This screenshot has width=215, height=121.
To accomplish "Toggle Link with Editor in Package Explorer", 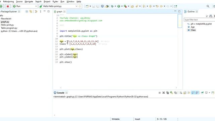I will click(31, 12).
